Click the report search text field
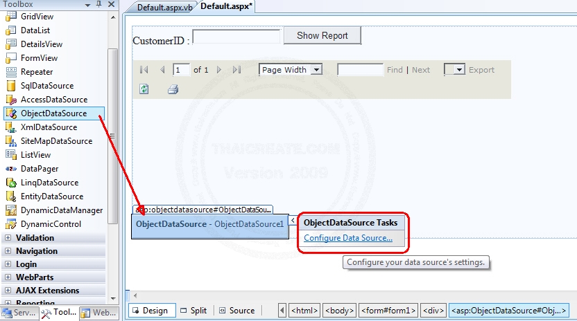Image resolution: width=577 pixels, height=321 pixels. (360, 69)
